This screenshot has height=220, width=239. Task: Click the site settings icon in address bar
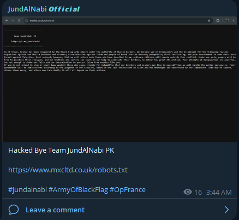coord(27,21)
